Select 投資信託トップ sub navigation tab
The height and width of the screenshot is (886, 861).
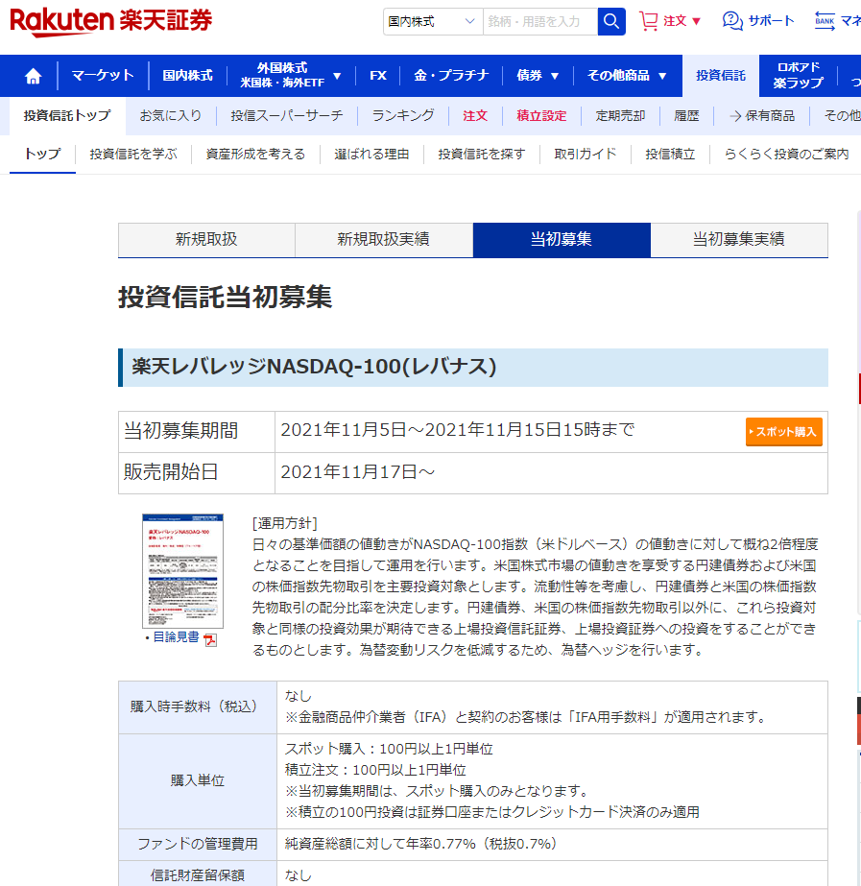pos(67,116)
